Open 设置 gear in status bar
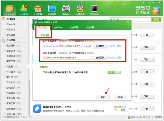The height and width of the screenshot is (121, 164). (x=146, y=117)
